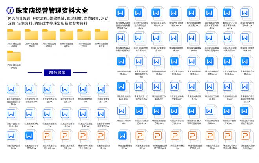The image size is (259, 163).
Task: Select 某珠宝连锁店新员工培训.ppt presentation
Action: pos(159,137)
